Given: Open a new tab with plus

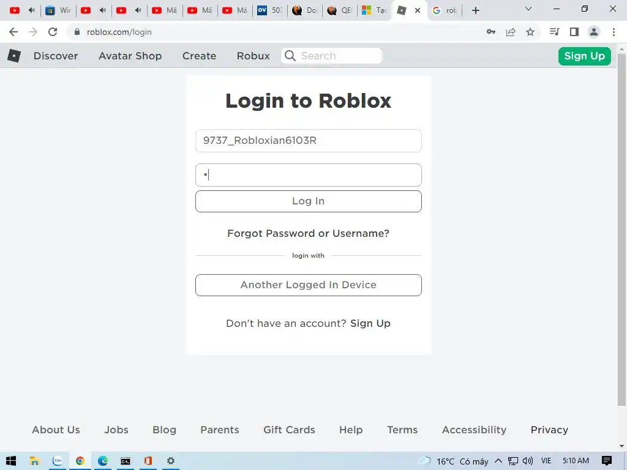Looking at the screenshot, I should [x=475, y=10].
